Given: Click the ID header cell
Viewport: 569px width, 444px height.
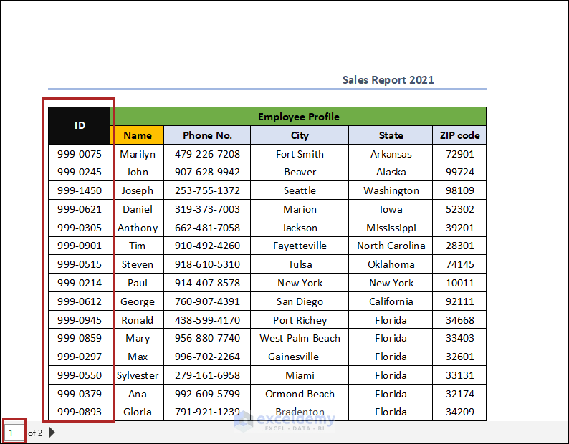Looking at the screenshot, I should 80,125.
